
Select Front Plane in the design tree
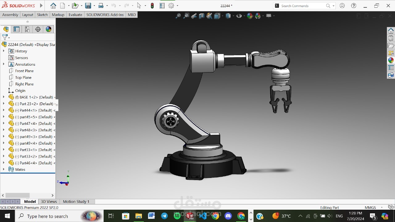24,71
